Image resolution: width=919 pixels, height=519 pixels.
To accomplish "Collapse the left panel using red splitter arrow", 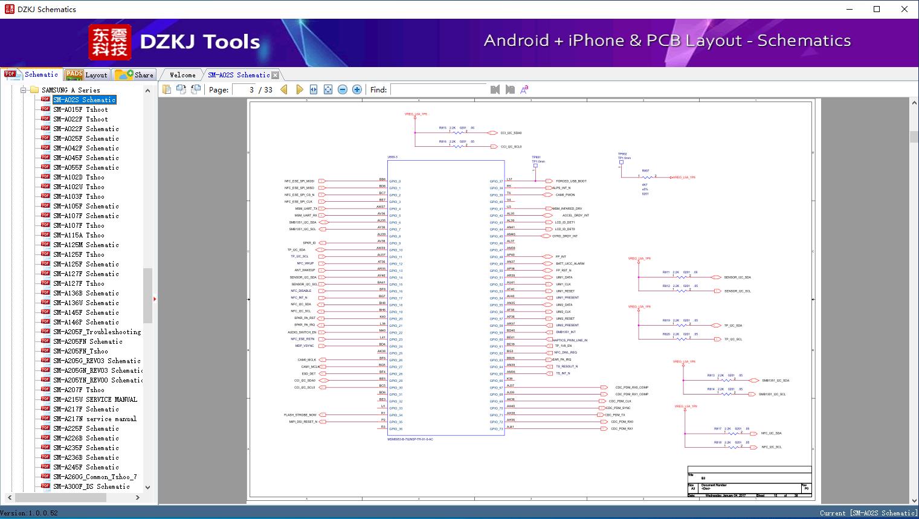I will [155, 298].
